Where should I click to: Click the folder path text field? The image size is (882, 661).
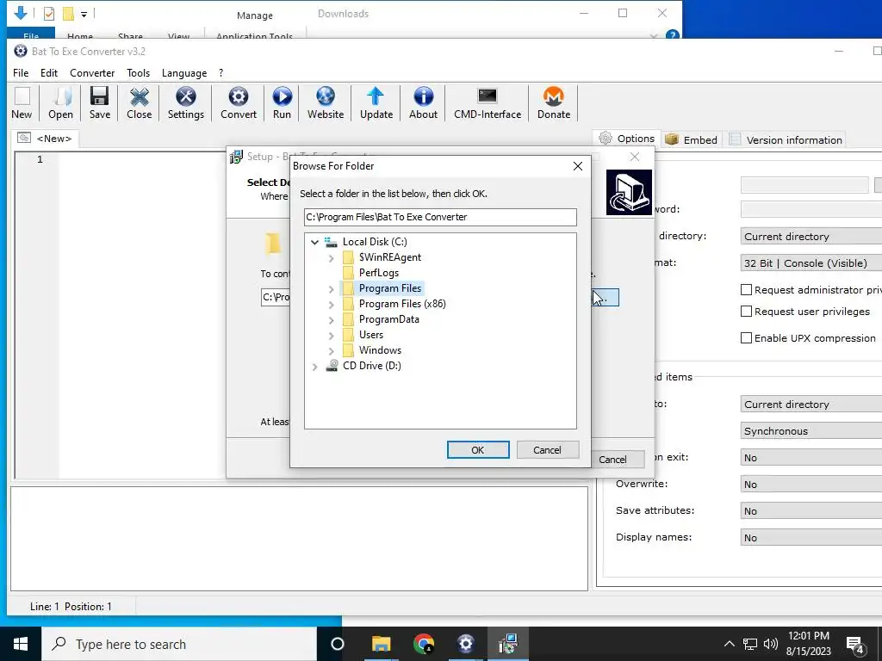click(440, 217)
